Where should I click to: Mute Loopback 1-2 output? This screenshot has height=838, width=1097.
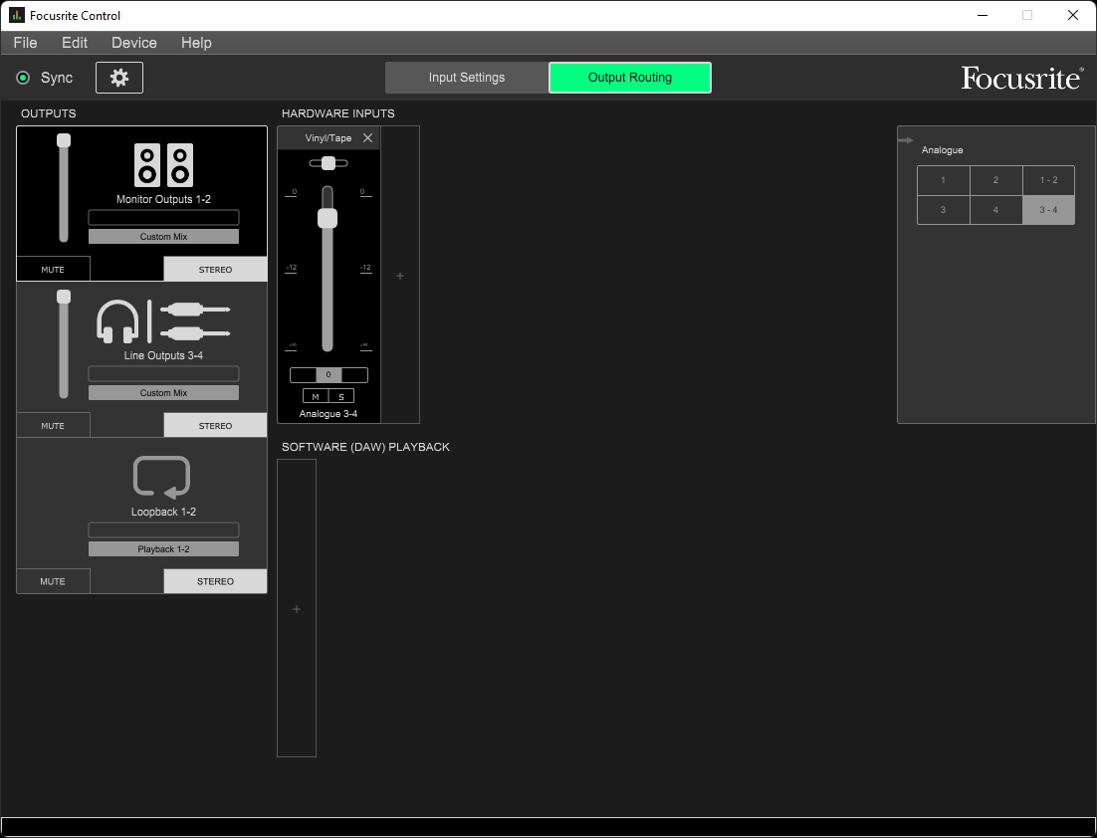point(53,581)
